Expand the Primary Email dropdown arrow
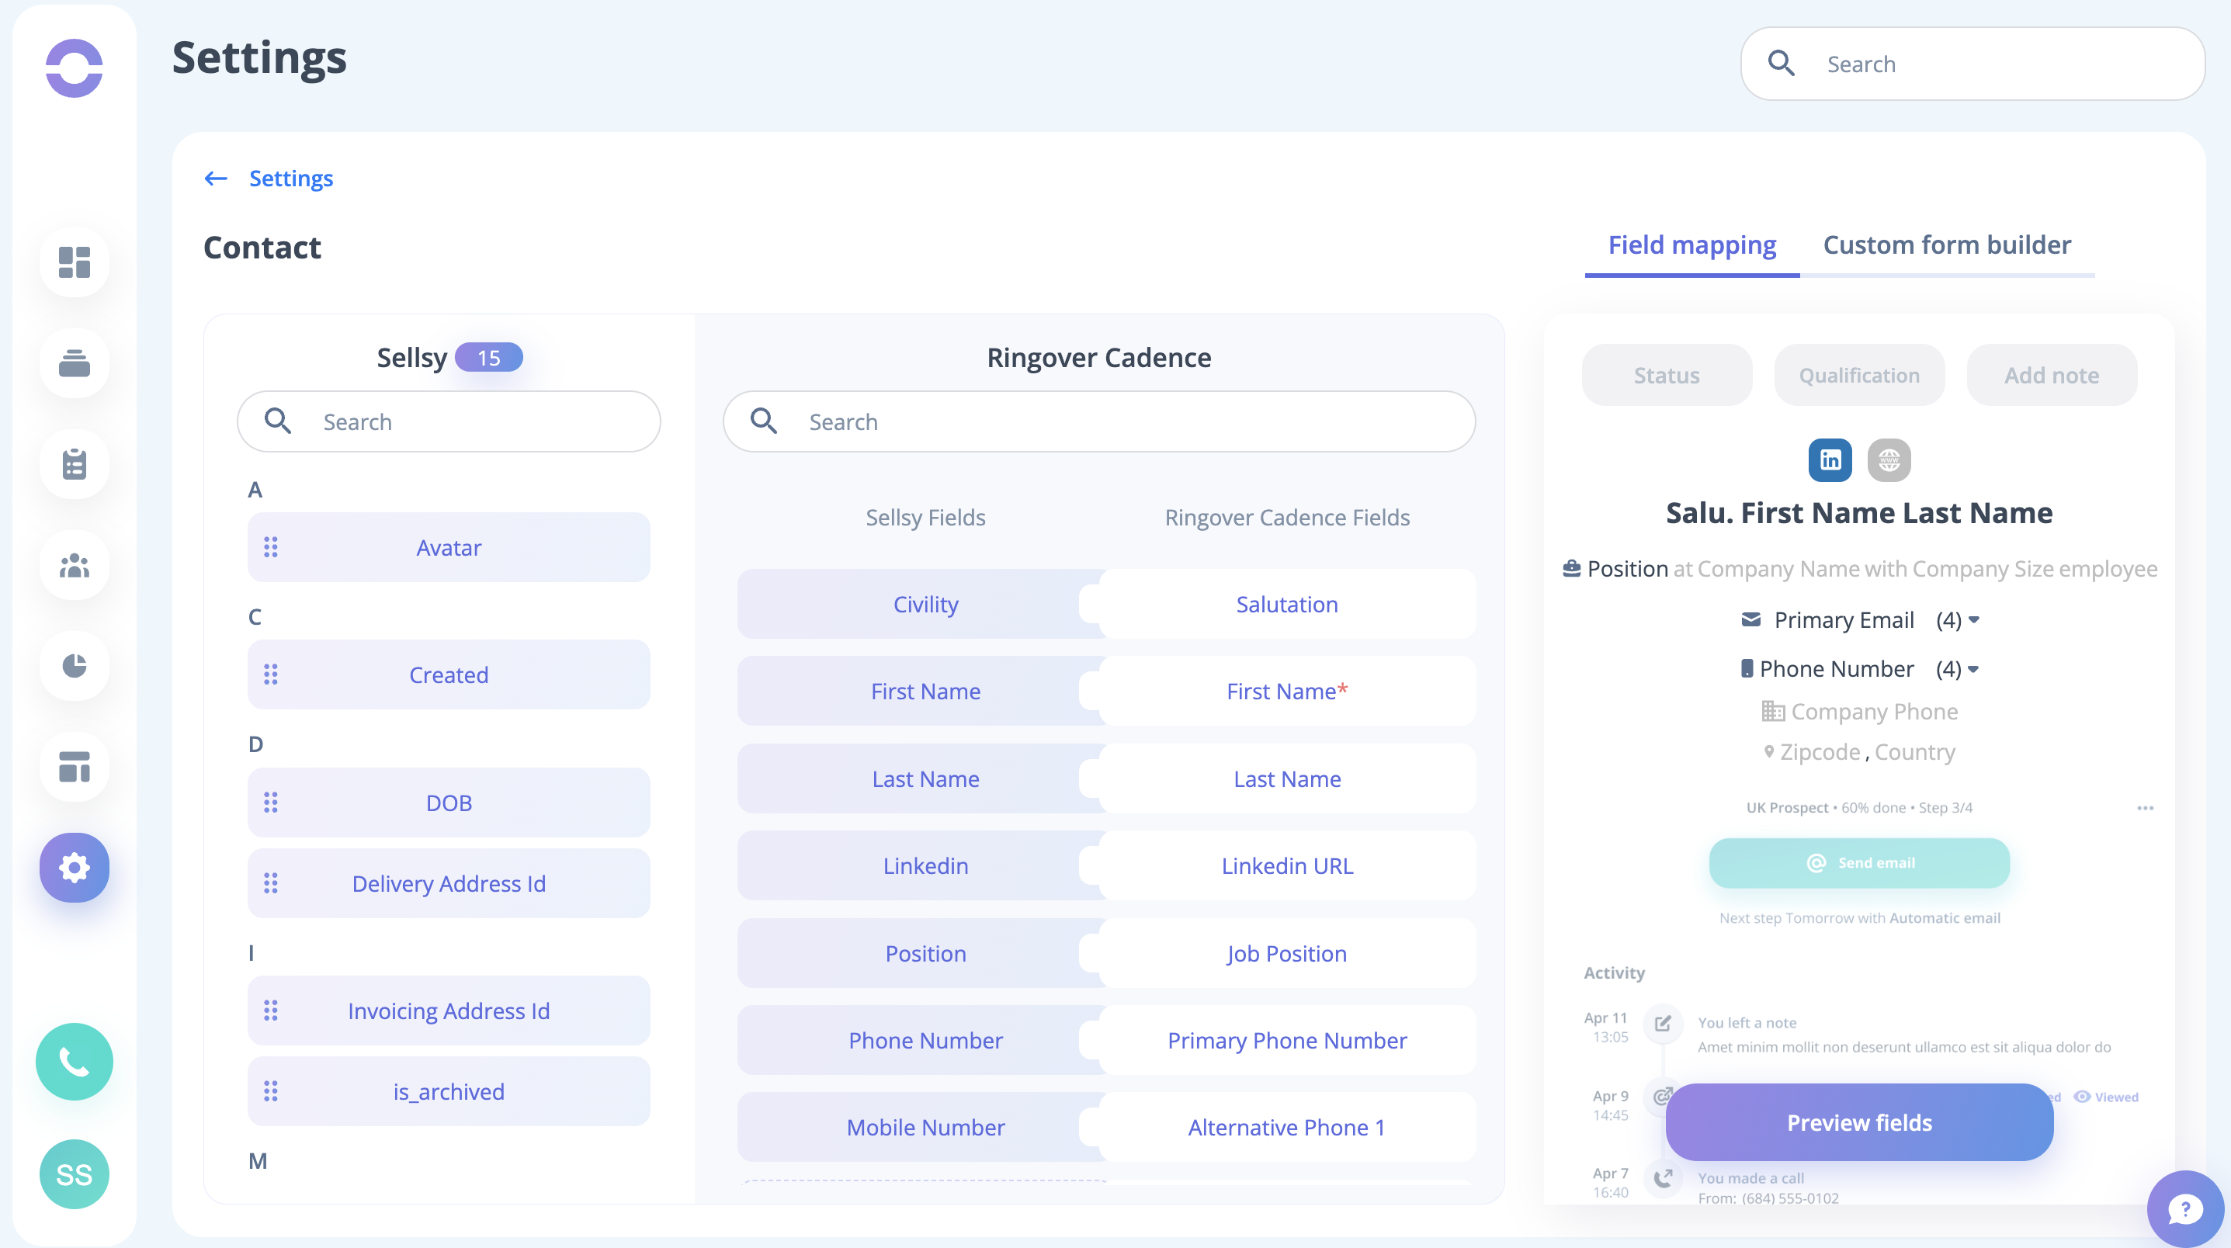This screenshot has width=2231, height=1248. click(1974, 620)
